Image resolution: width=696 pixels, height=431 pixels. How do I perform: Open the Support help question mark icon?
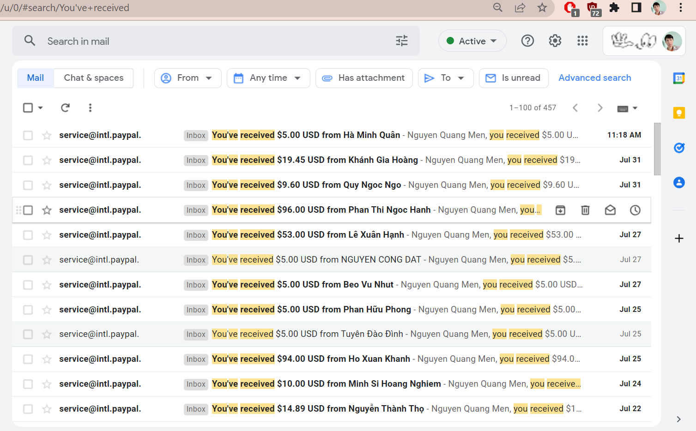(x=527, y=41)
